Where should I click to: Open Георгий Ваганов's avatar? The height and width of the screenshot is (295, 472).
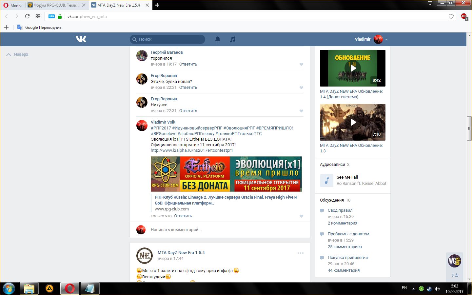click(x=142, y=56)
